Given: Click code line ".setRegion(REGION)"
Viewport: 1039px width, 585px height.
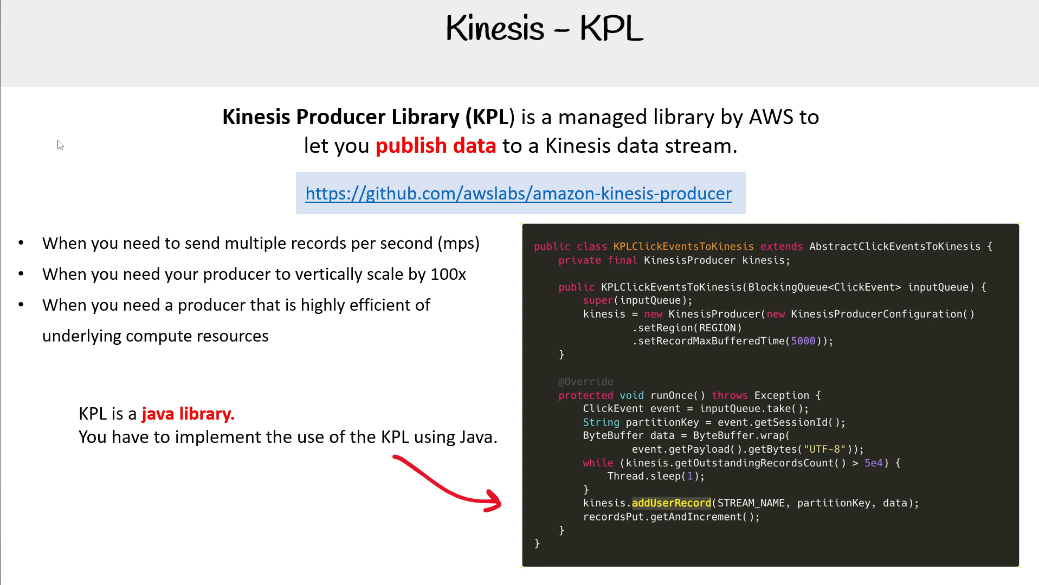Looking at the screenshot, I should click(x=687, y=327).
